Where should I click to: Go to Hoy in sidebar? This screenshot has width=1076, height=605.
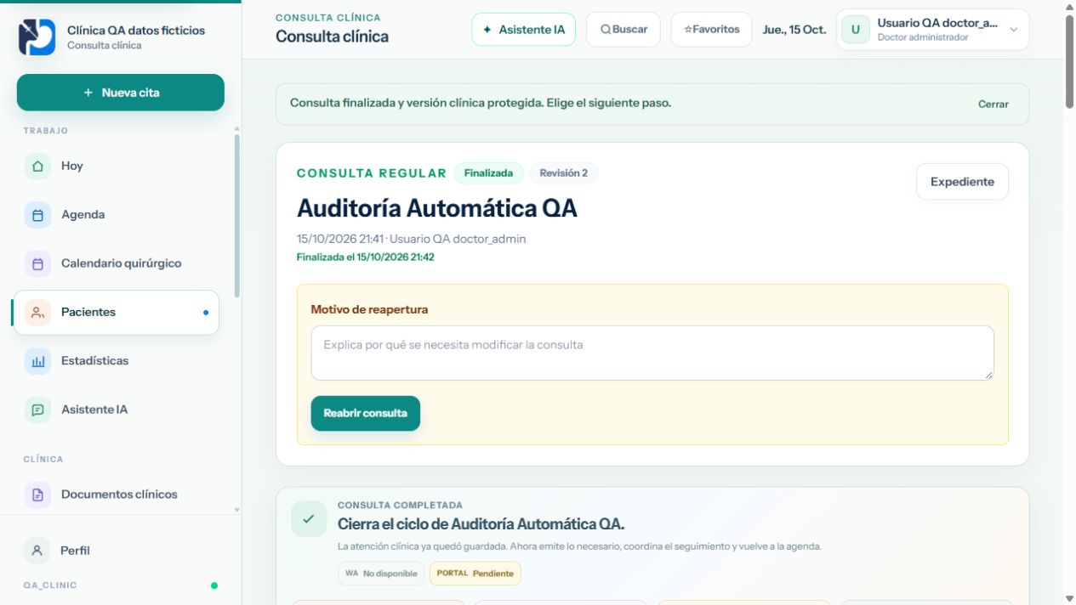pos(117,166)
